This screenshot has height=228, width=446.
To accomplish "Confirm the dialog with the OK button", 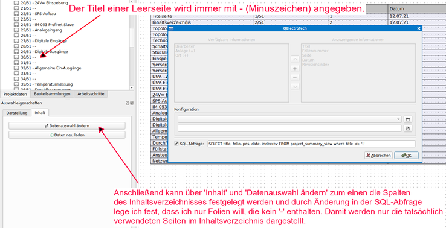I will pos(406,155).
